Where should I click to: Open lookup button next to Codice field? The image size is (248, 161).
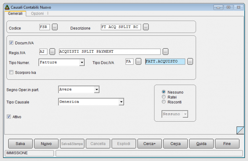click(55, 27)
